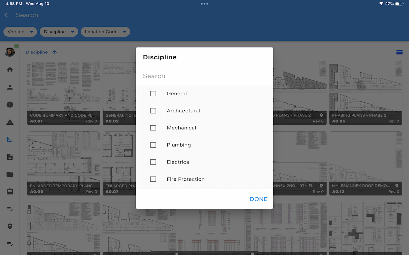The height and width of the screenshot is (255, 409).
Task: Open the user avatar profile picture
Action: 10,52
